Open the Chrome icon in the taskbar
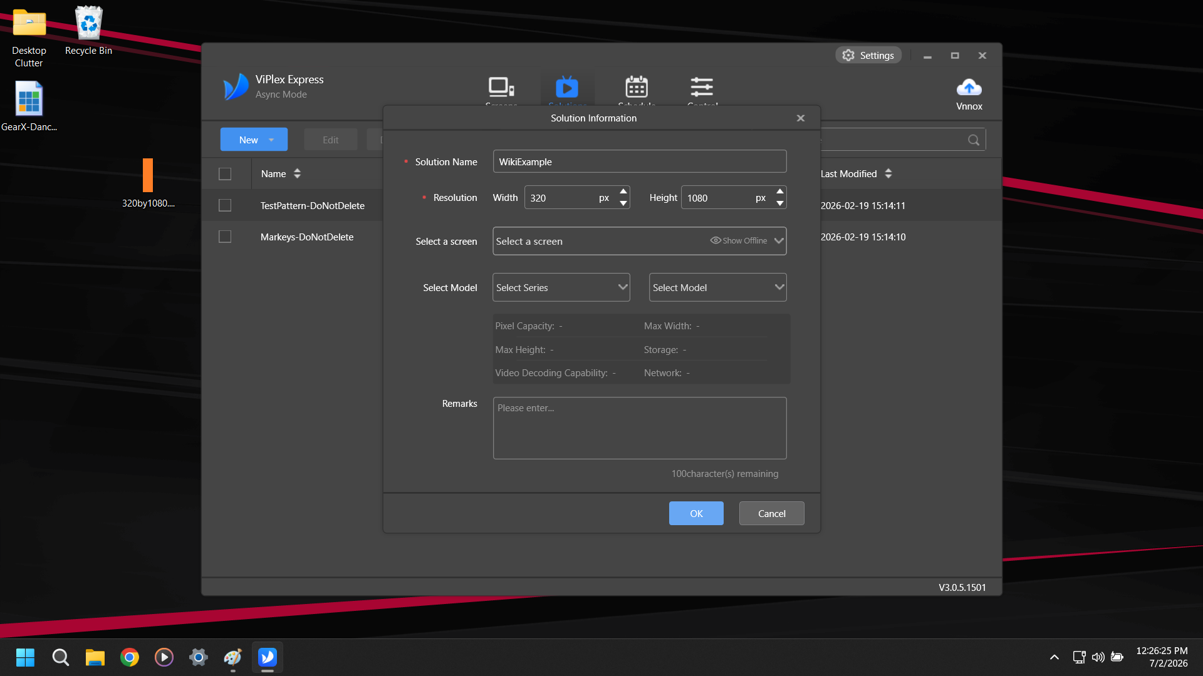This screenshot has width=1203, height=676. click(x=130, y=657)
